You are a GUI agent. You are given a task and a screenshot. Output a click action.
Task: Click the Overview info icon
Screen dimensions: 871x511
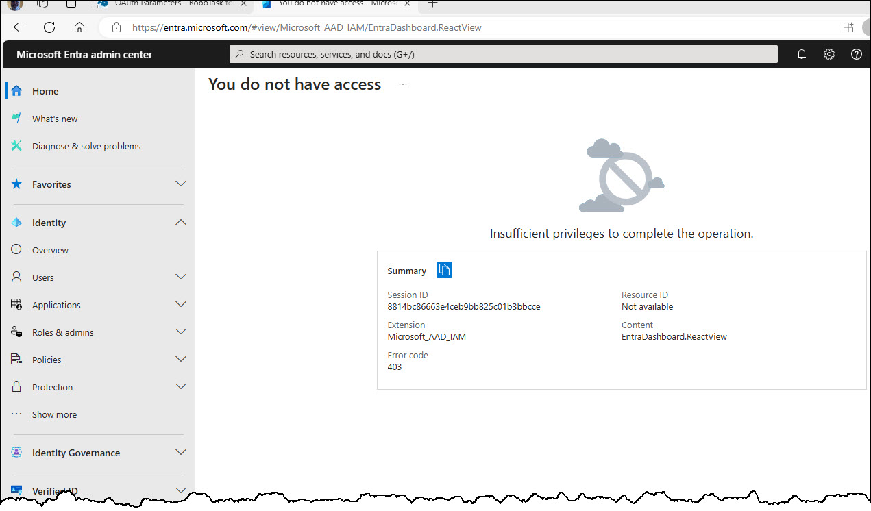coord(16,249)
